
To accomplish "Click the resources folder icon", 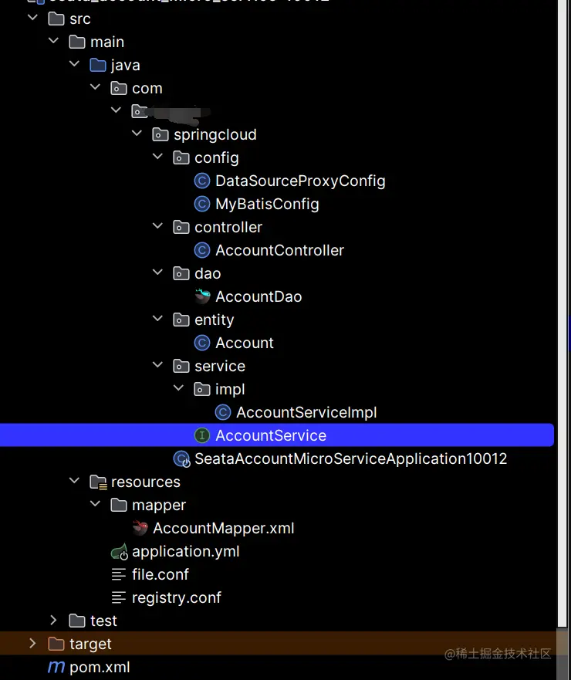I will [98, 482].
